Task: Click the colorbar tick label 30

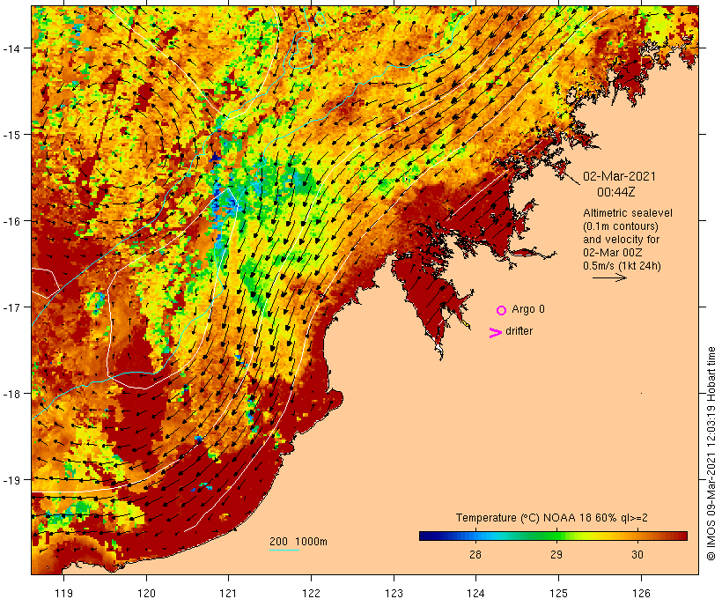Action: (637, 554)
